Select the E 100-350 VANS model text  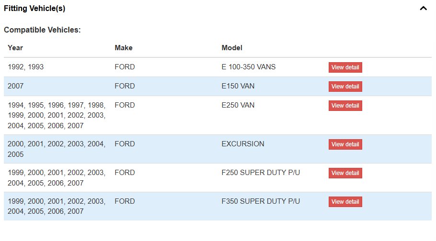pyautogui.click(x=249, y=67)
